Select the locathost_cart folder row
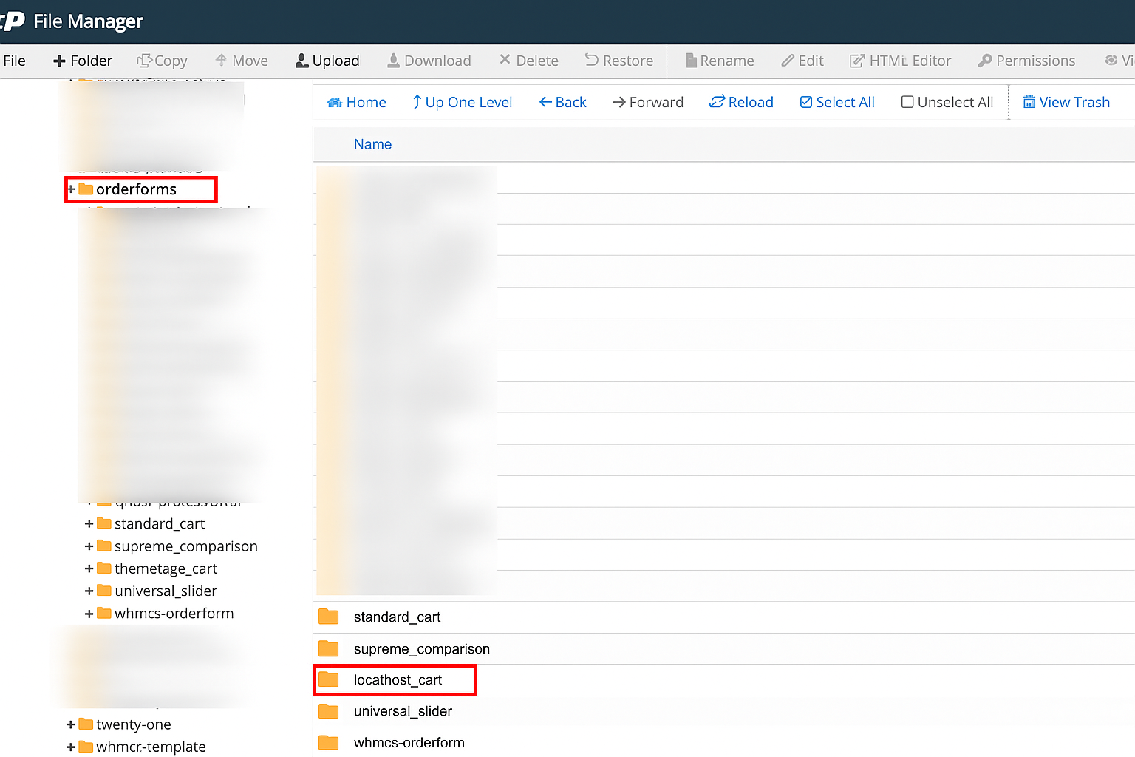Image resolution: width=1135 pixels, height=757 pixels. 398,680
